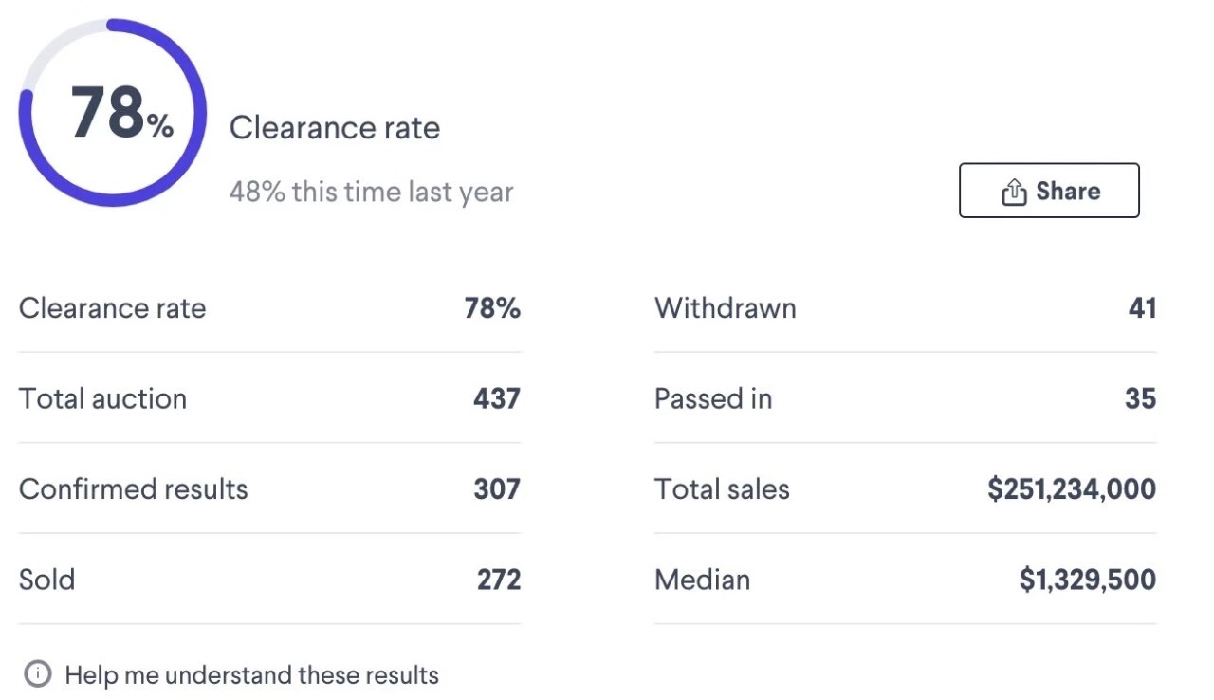Select the $1,329,500 median value
Screen dimensions: 1214x700
(x=1088, y=580)
